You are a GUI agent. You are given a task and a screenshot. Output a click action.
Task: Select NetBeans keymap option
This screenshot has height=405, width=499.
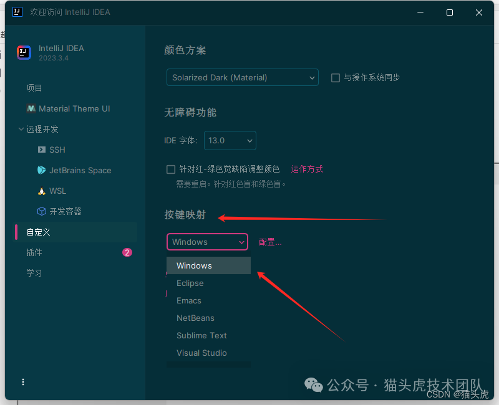[x=208, y=318]
